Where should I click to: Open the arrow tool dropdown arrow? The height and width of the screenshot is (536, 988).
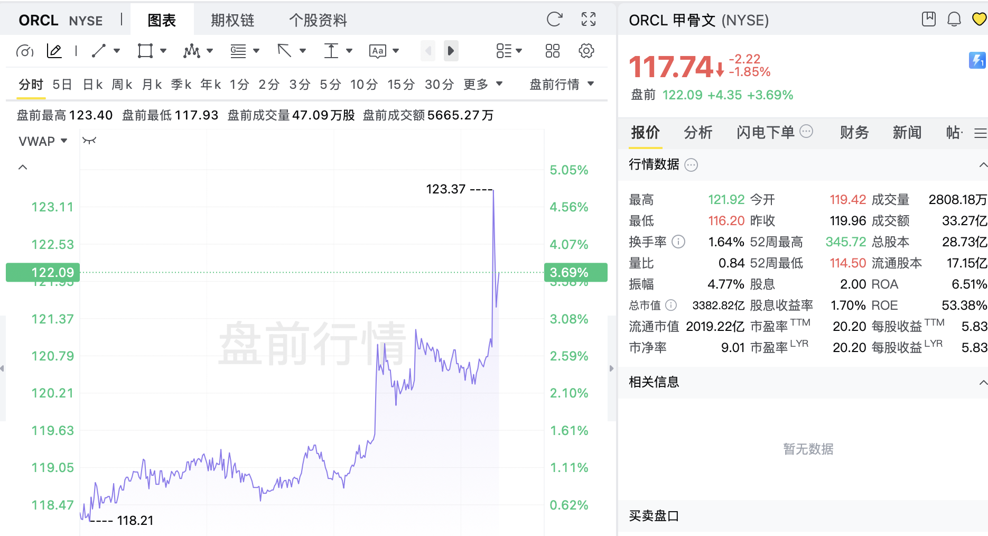[303, 51]
